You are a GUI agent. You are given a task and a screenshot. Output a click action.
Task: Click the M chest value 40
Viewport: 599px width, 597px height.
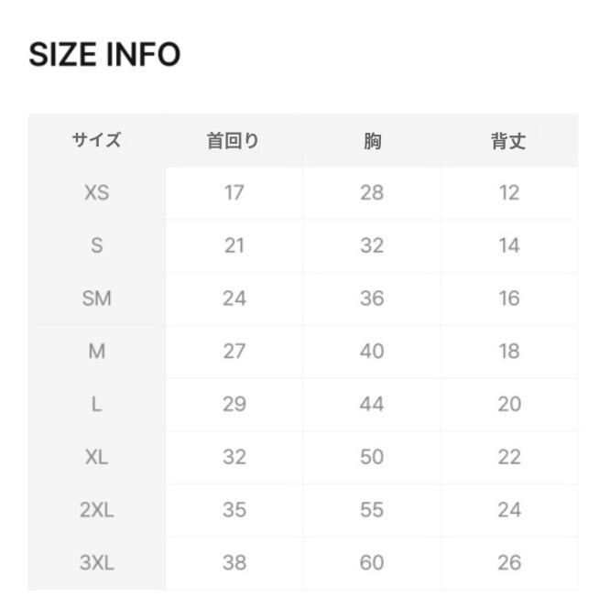pyautogui.click(x=372, y=352)
